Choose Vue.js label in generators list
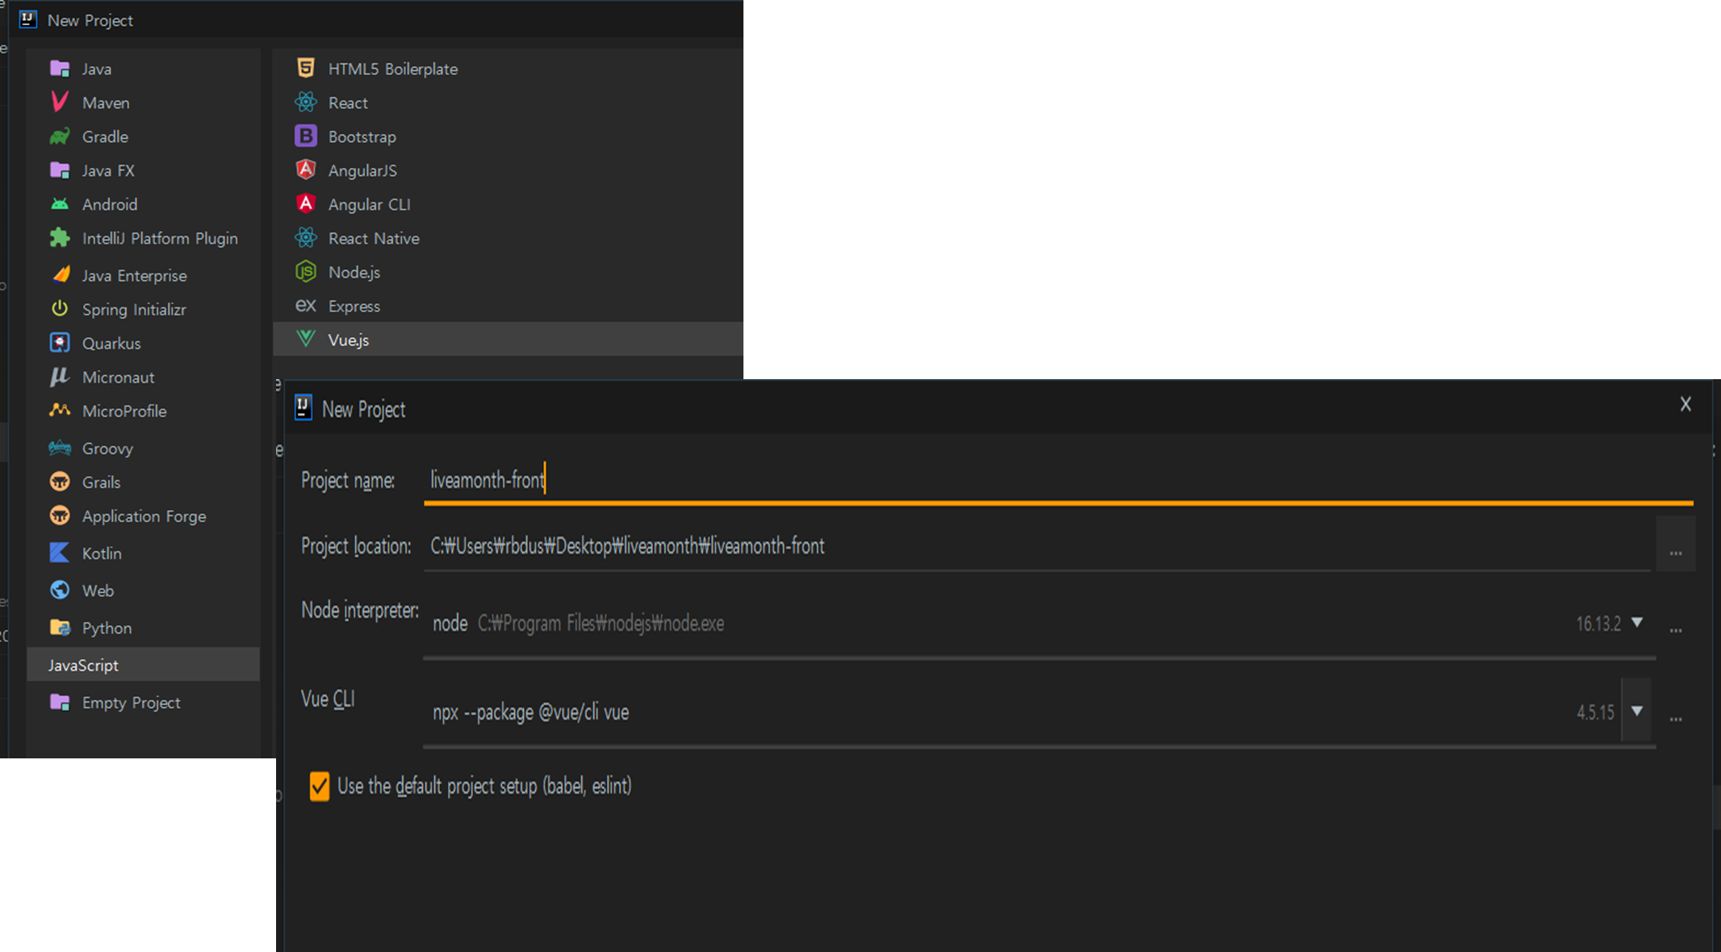 pyautogui.click(x=349, y=340)
